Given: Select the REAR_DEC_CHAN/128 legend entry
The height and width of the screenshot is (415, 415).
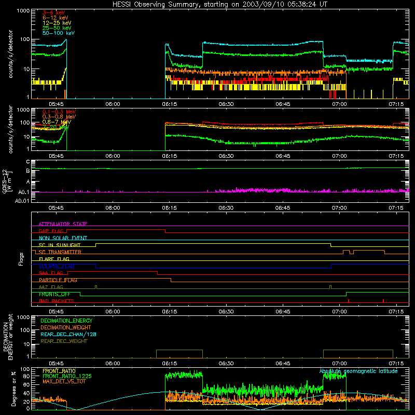Looking at the screenshot, I should pyautogui.click(x=68, y=334).
